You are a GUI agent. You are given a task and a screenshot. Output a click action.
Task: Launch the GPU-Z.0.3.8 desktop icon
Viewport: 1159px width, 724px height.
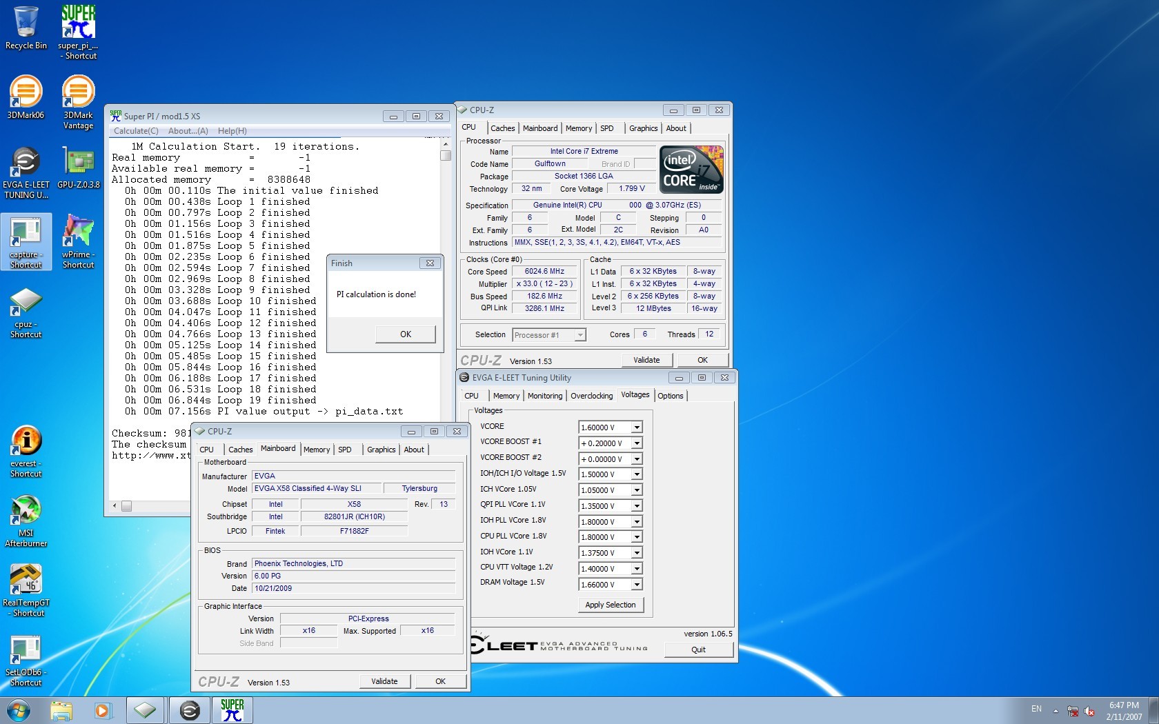click(78, 163)
